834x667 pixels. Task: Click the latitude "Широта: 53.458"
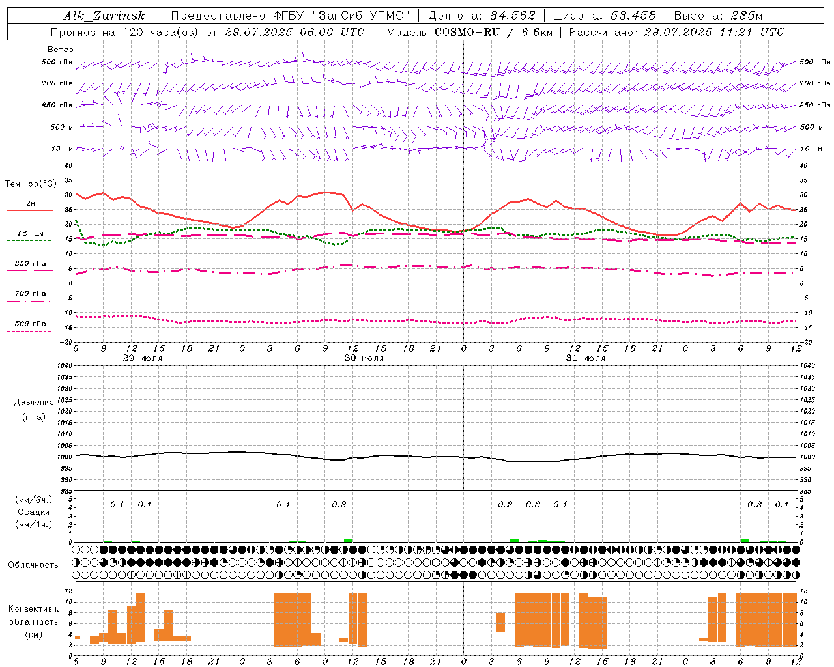pyautogui.click(x=604, y=16)
